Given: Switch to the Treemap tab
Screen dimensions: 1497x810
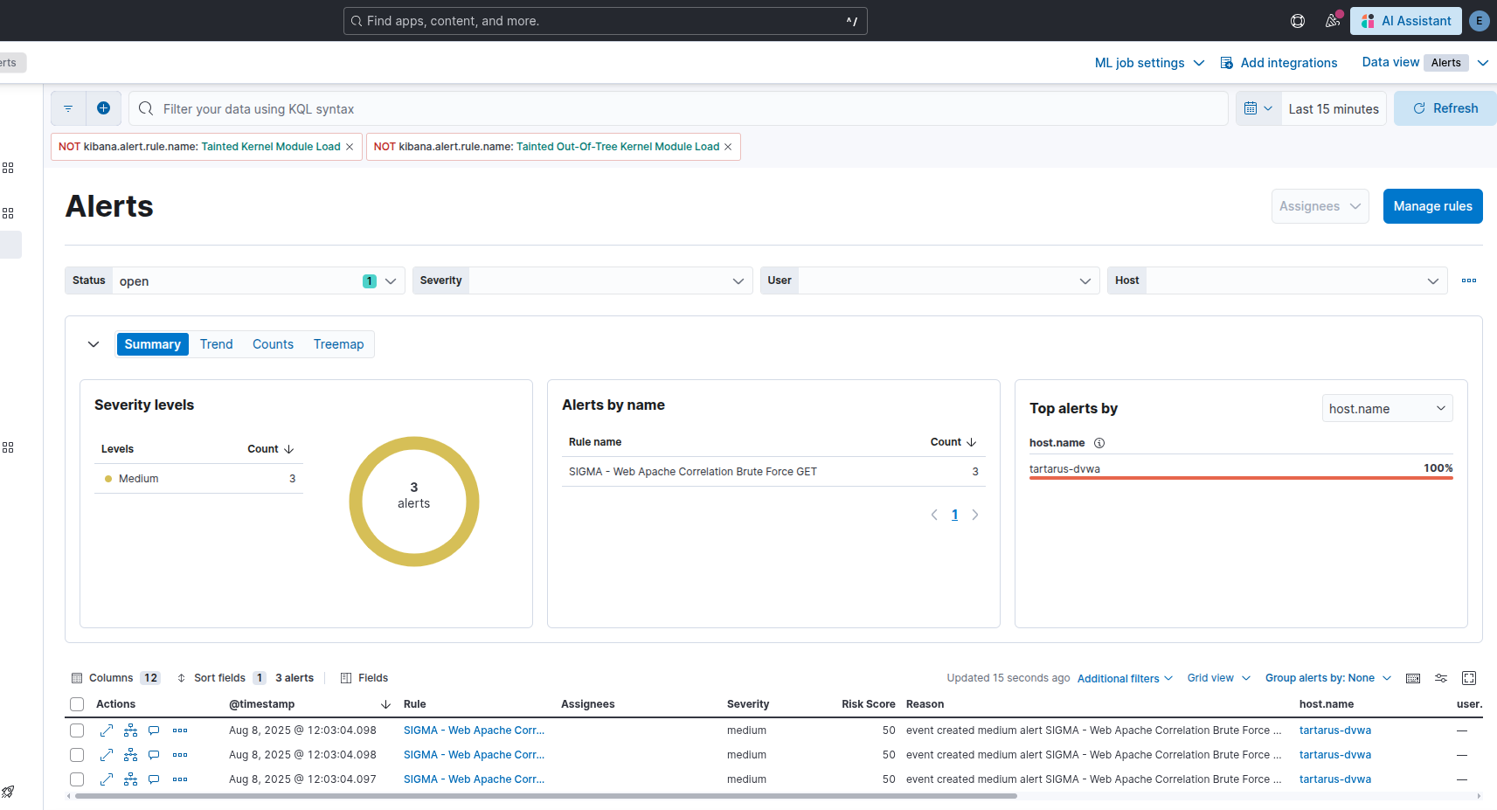Looking at the screenshot, I should pyautogui.click(x=338, y=344).
